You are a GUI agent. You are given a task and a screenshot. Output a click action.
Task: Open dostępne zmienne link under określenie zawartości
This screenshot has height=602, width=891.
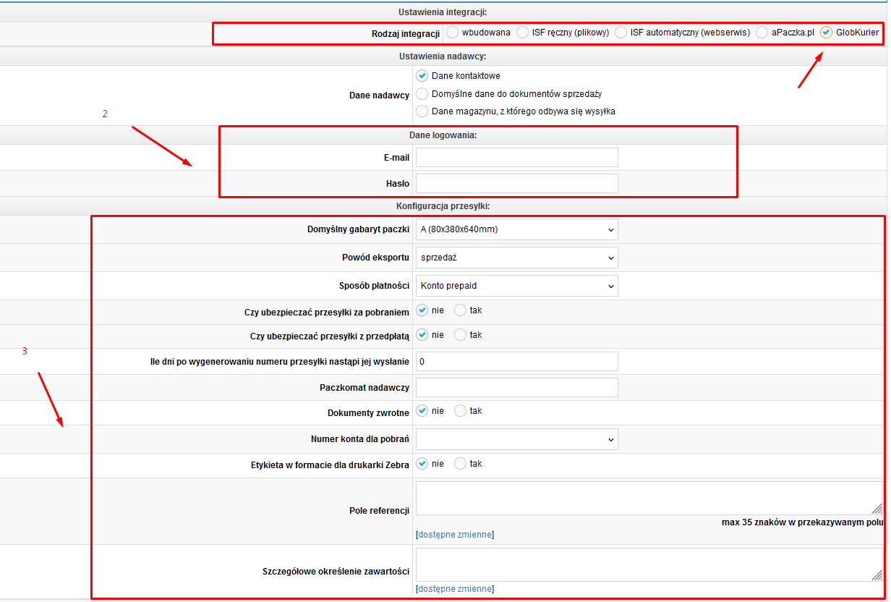click(x=455, y=589)
